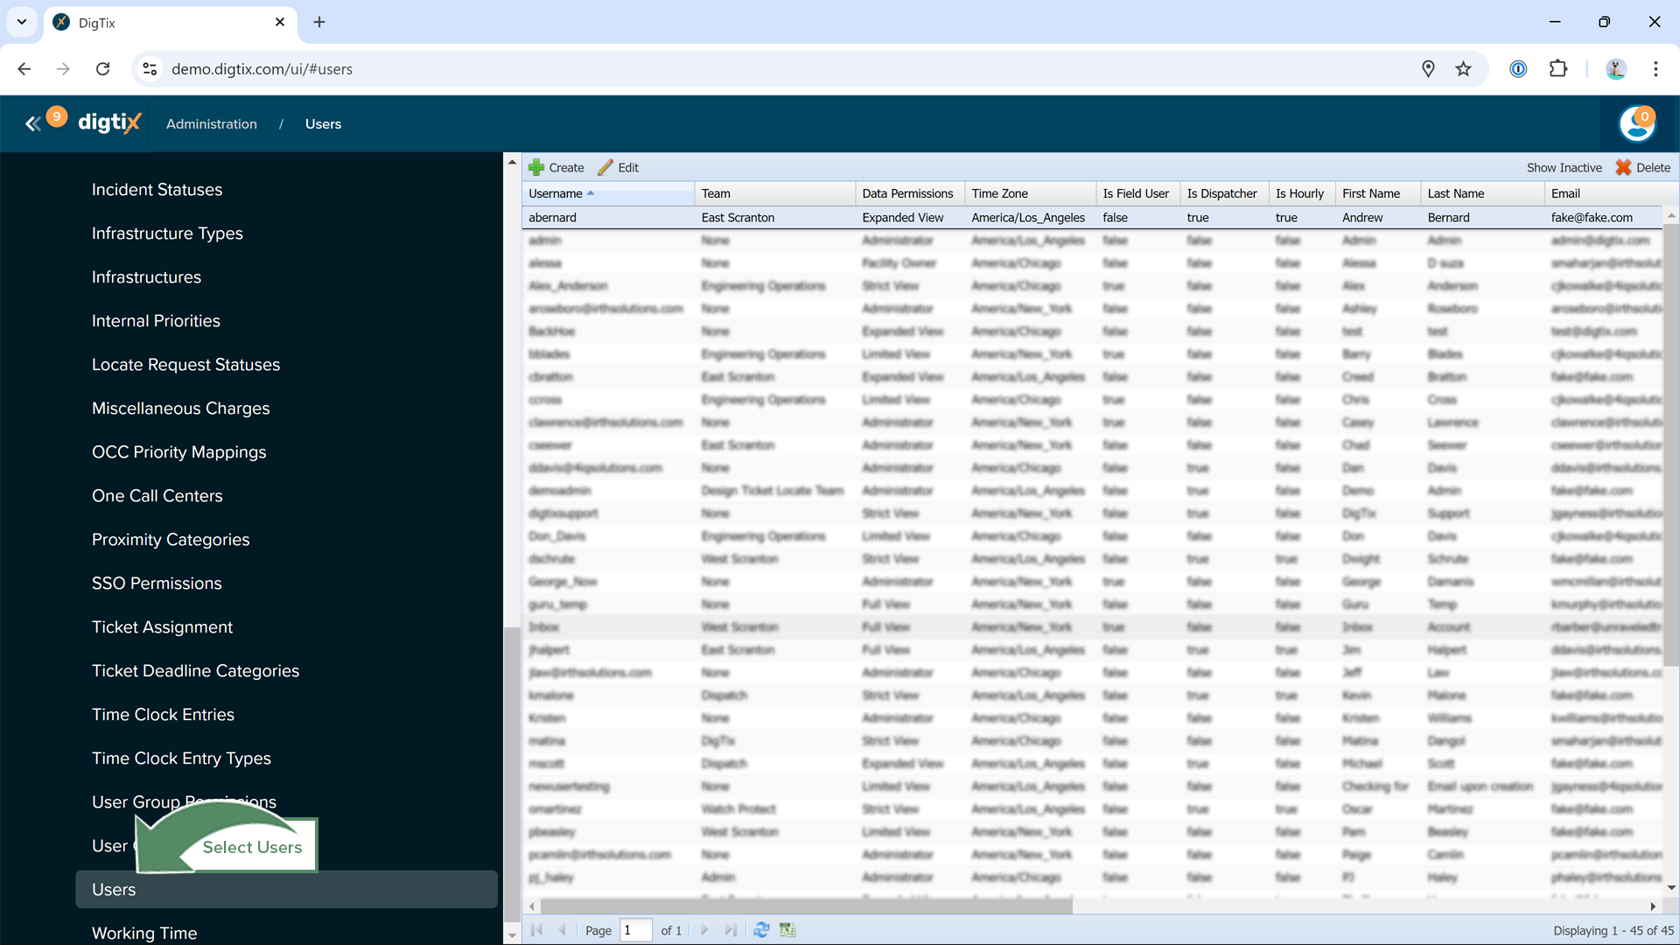This screenshot has height=945, width=1680.
Task: Bookmark this page with star icon
Action: 1463,69
